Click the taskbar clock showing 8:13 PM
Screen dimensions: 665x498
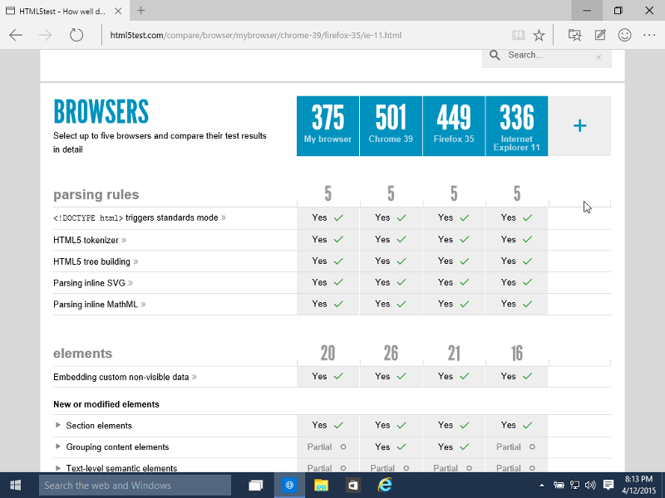pyautogui.click(x=639, y=486)
